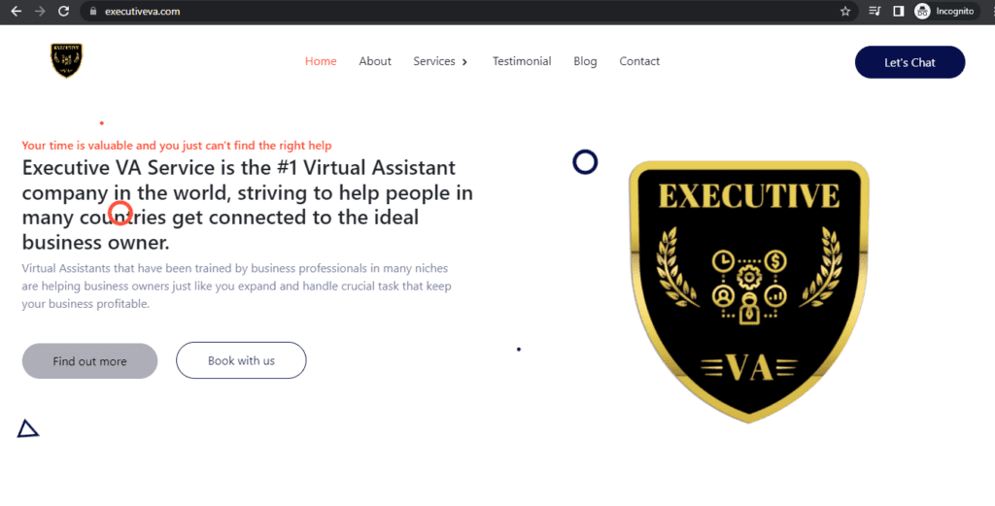Go back using browser back arrow
Image resolution: width=995 pixels, height=506 pixels.
17,11
